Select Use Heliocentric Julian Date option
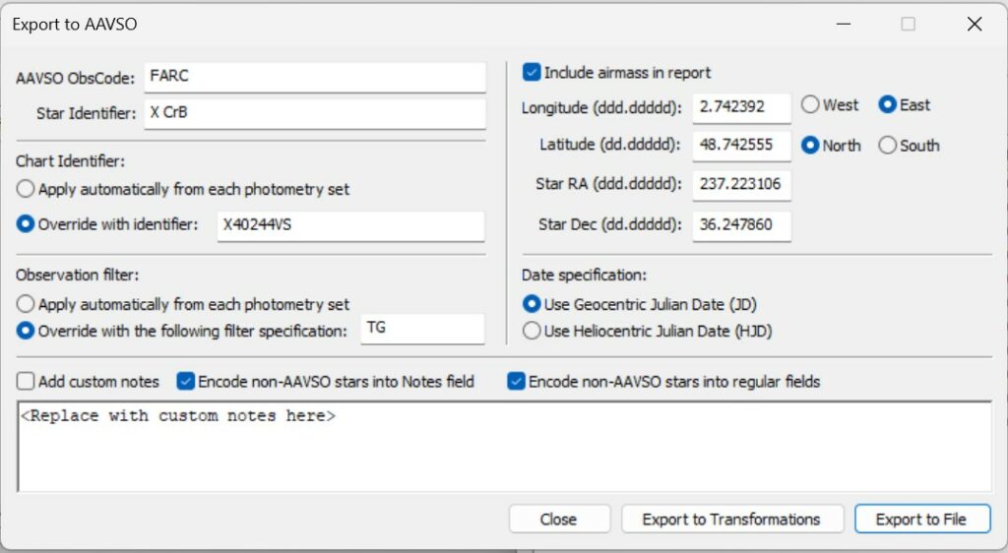 click(x=533, y=332)
